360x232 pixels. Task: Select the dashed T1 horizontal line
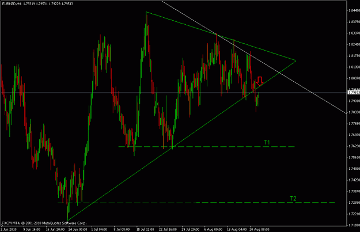(x=206, y=146)
